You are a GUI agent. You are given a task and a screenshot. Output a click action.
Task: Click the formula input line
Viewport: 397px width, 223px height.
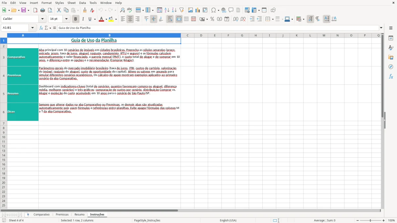(x=218, y=28)
